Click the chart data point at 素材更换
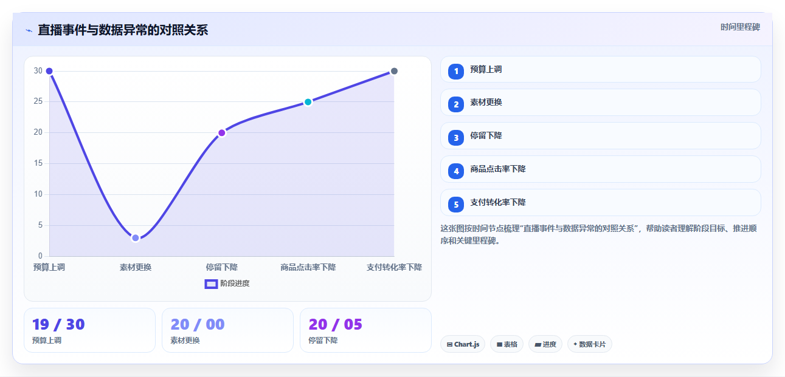Screen dimensions: 785x377 (x=136, y=238)
